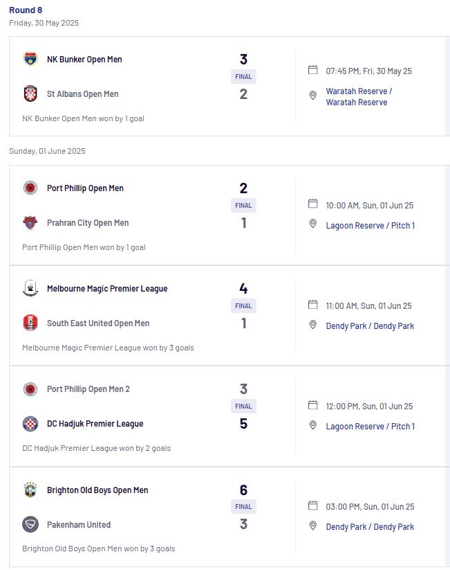Screen dimensions: 450x570
Task: Click the Brighton Old Boys team crest
Action: click(30, 490)
